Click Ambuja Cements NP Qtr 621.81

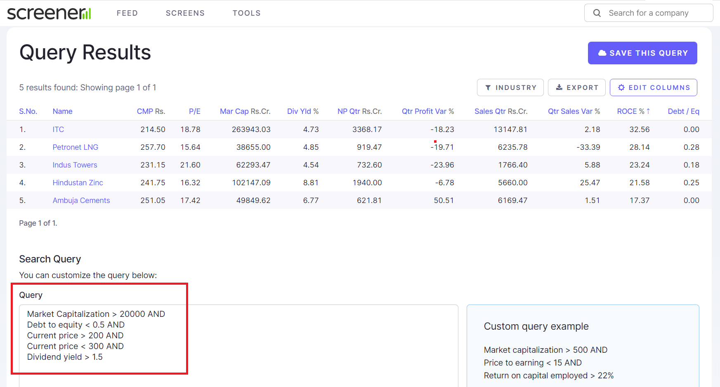(x=369, y=201)
